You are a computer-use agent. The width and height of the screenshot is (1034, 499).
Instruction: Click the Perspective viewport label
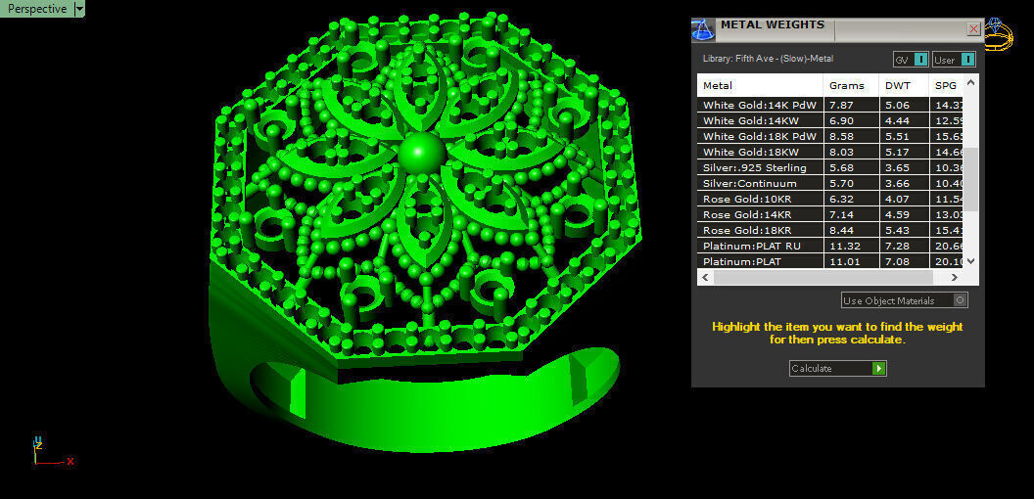(x=37, y=9)
